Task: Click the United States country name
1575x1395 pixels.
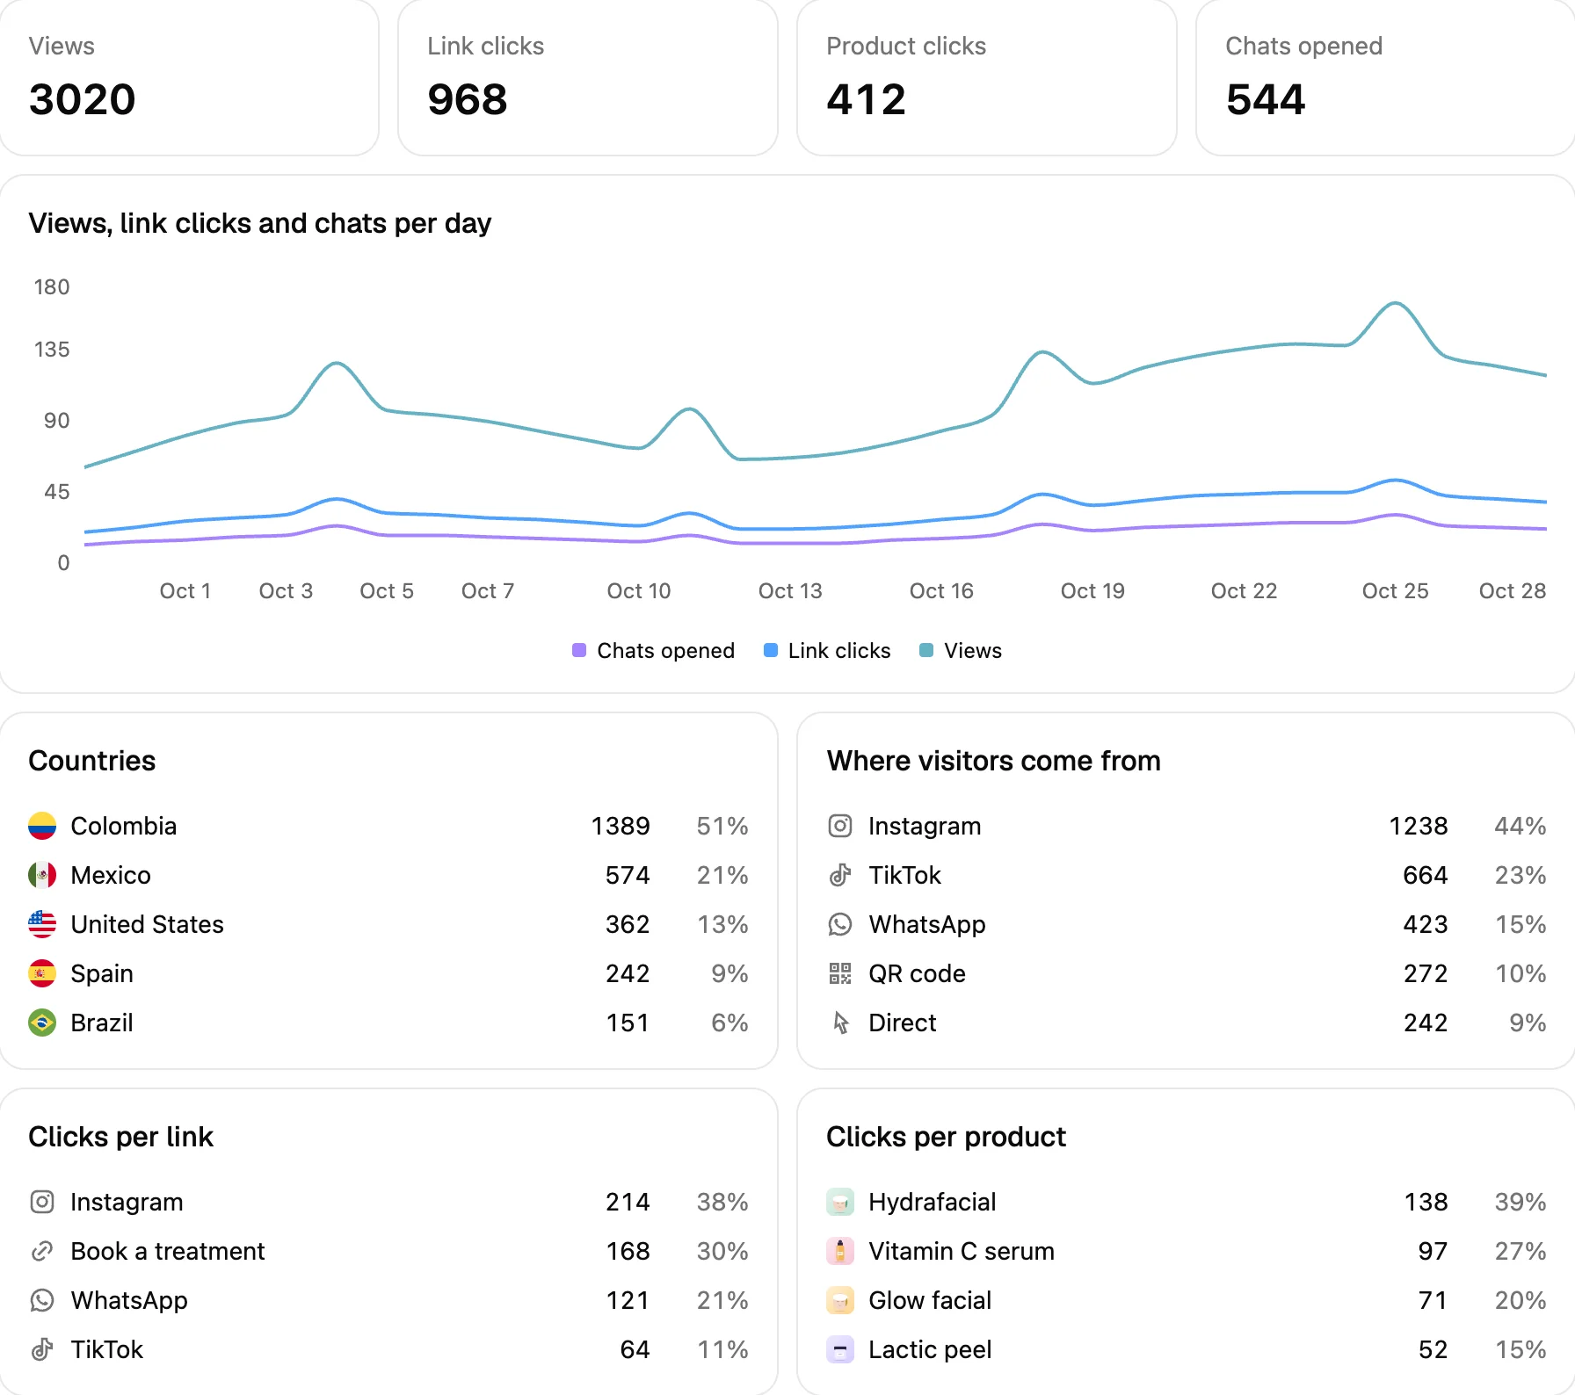Action: 148,924
